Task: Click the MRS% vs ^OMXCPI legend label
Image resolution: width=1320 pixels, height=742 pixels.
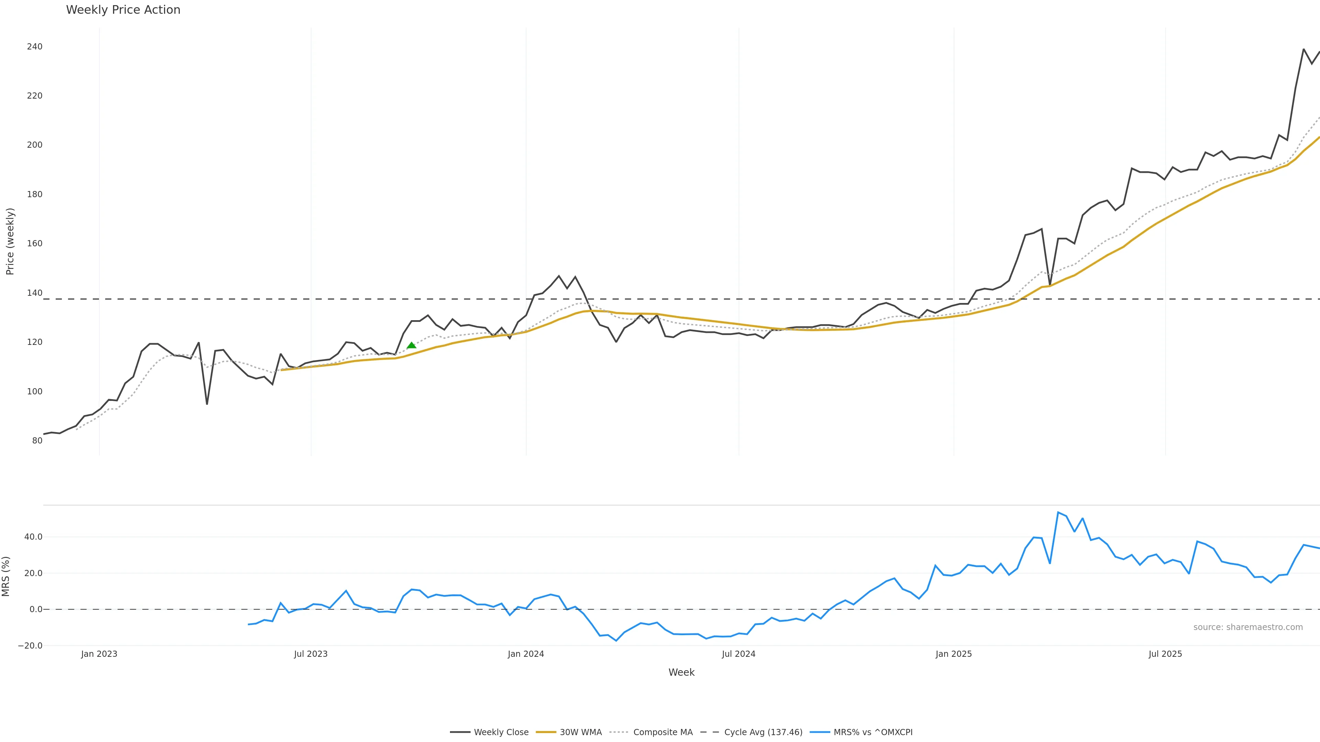Action: coord(873,732)
